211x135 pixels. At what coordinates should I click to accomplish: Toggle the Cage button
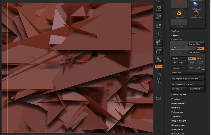coord(200,48)
